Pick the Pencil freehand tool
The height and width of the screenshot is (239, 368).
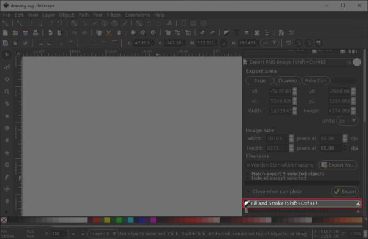[7, 177]
